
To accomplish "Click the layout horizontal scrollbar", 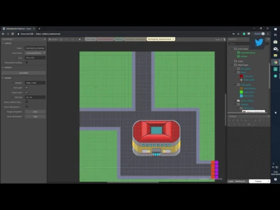I will pos(133,183).
